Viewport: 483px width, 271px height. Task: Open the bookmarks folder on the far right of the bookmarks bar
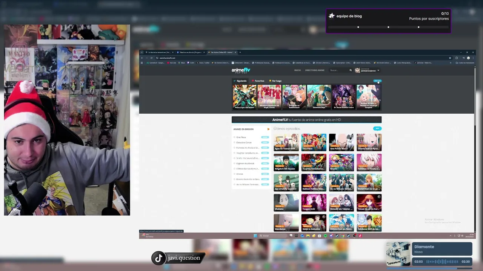[465, 63]
